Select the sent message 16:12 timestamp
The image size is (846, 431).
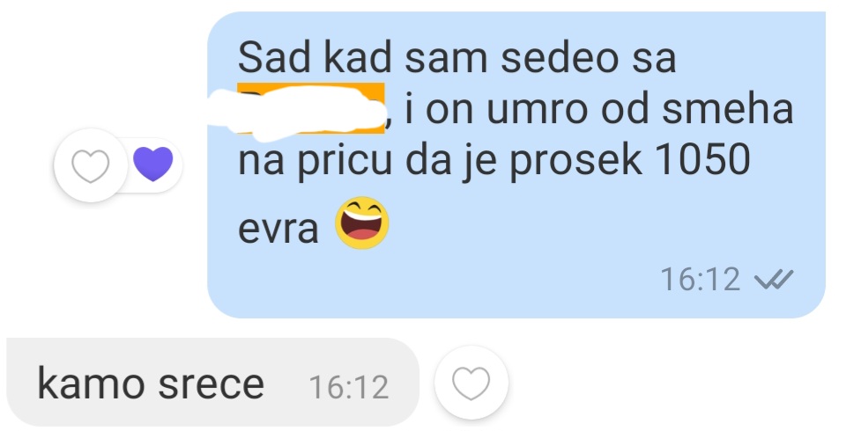click(701, 279)
